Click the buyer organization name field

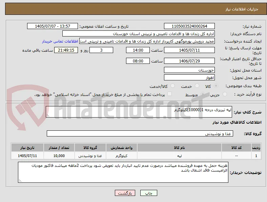click(139, 33)
